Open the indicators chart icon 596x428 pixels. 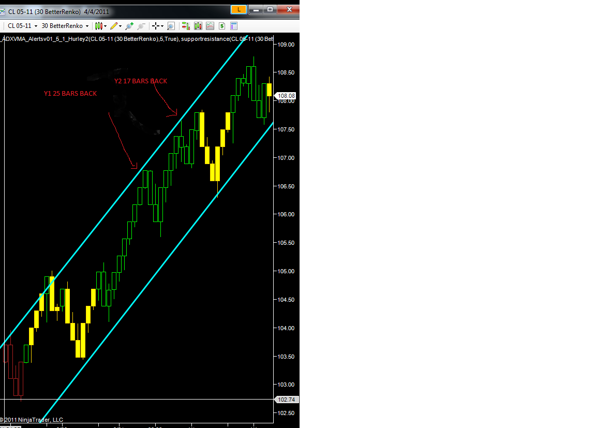click(210, 26)
